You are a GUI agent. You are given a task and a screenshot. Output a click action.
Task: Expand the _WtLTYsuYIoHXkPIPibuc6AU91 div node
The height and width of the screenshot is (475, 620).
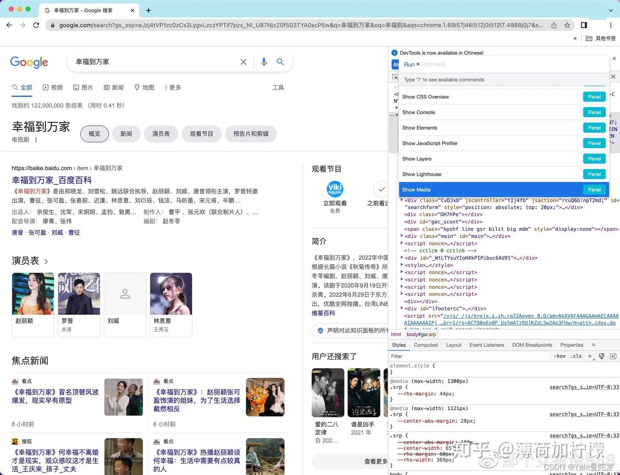[402, 258]
